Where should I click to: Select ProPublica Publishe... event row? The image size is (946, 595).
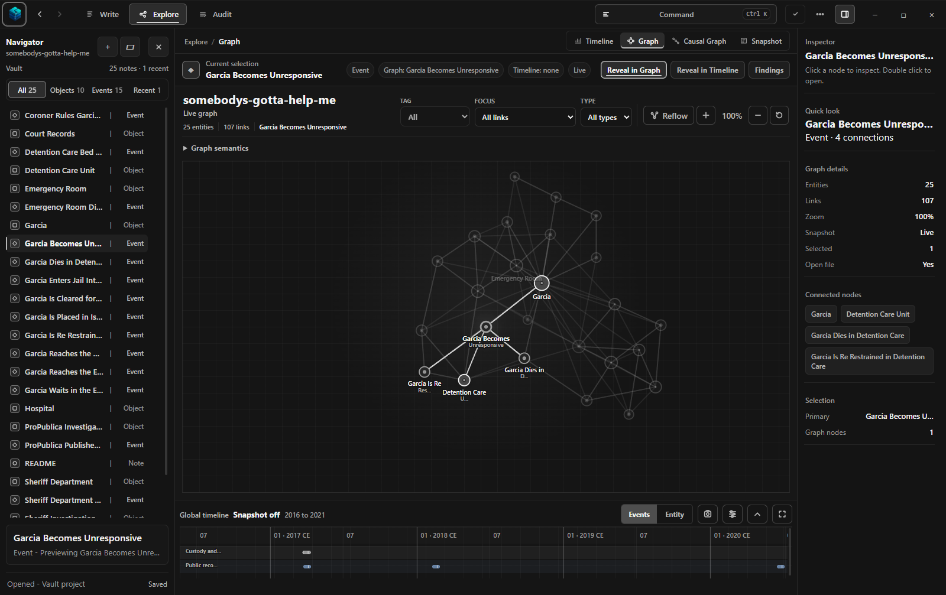click(x=77, y=445)
